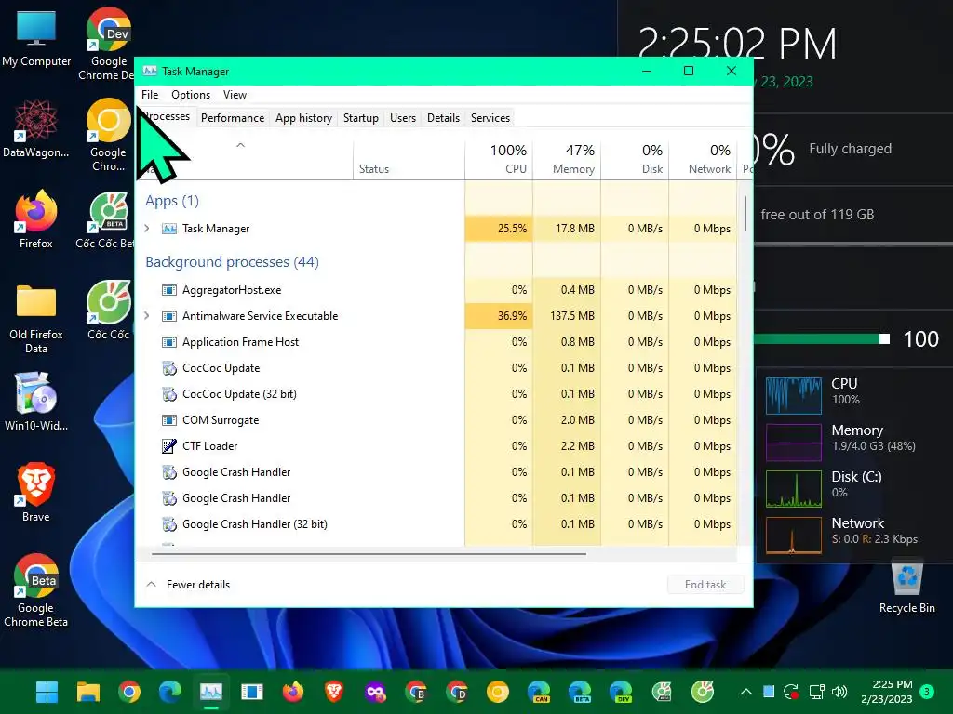Open the My Computer desktop icon
Image resolution: width=953 pixels, height=714 pixels.
coord(36,37)
